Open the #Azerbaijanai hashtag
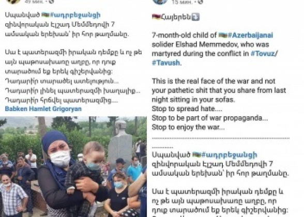The width and height of the screenshot is (304, 217). coord(250,35)
